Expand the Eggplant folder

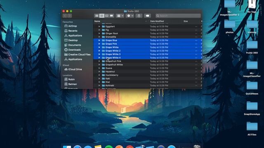coord(99,26)
